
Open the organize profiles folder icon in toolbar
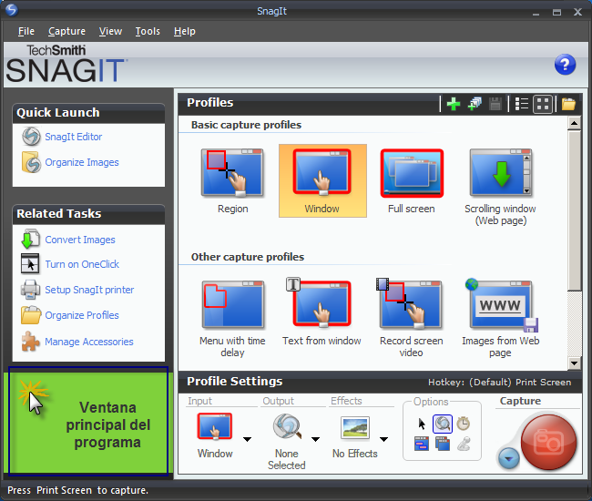pos(568,104)
